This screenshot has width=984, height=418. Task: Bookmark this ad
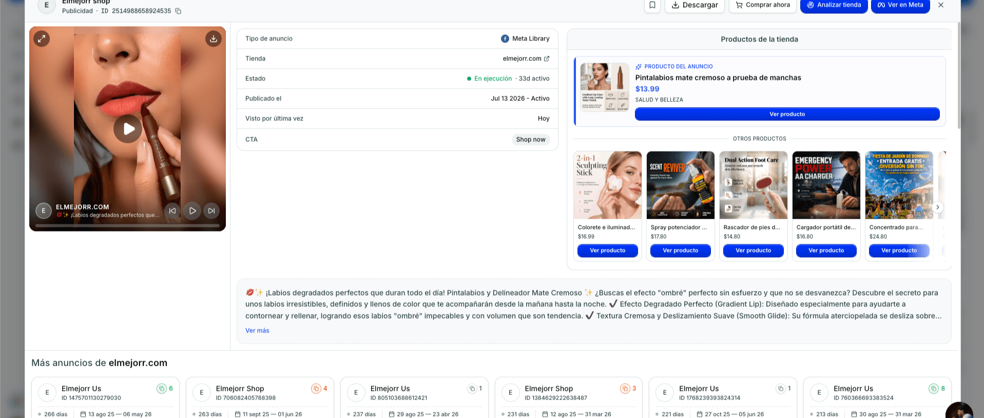(652, 5)
